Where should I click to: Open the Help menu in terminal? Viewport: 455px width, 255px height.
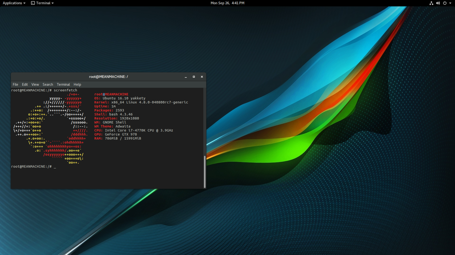pyautogui.click(x=77, y=84)
